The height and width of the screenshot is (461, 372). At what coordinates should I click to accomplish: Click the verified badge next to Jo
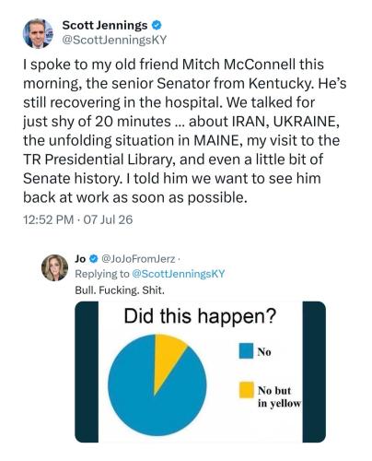click(x=94, y=259)
